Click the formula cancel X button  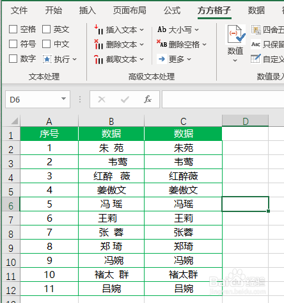coord(102,99)
